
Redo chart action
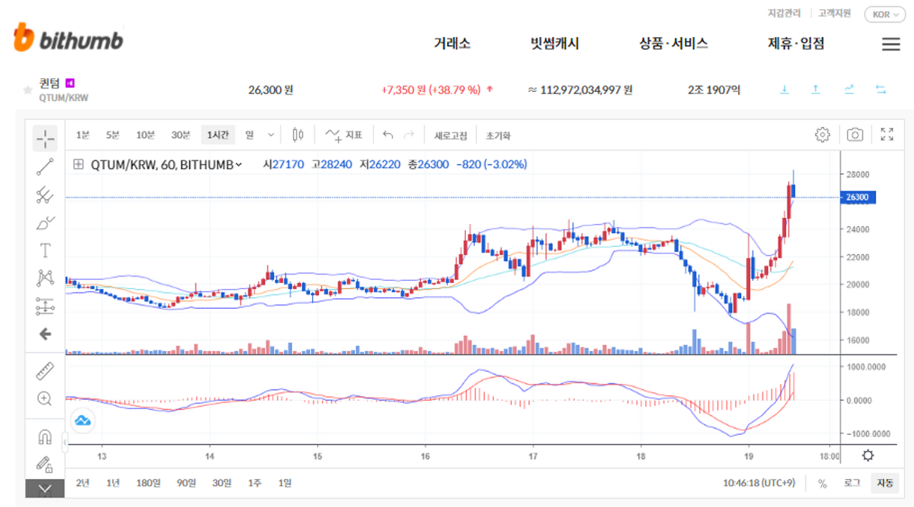409,135
